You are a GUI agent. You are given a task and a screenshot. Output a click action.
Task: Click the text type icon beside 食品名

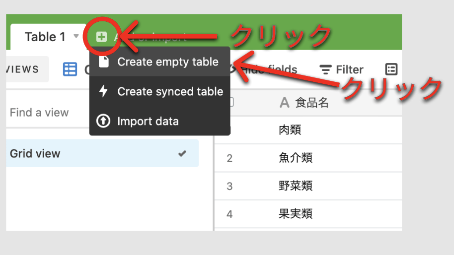coord(285,103)
